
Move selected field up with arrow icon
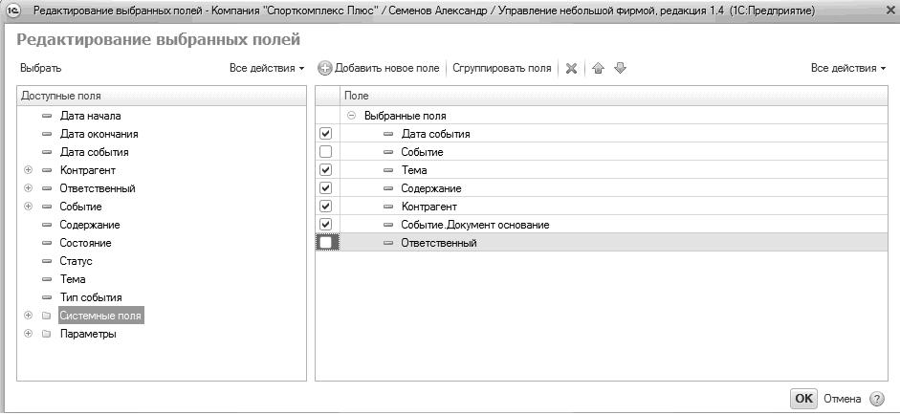point(599,69)
